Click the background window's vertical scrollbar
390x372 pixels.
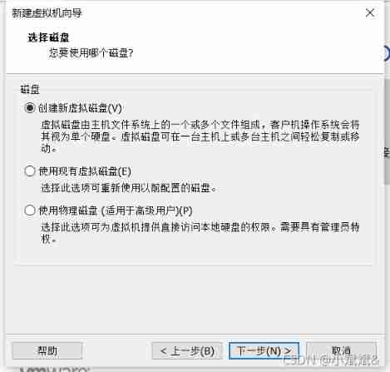tap(388, 131)
